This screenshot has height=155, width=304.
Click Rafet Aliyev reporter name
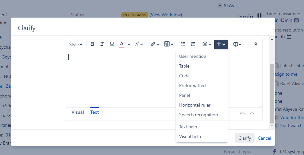click(x=292, y=84)
